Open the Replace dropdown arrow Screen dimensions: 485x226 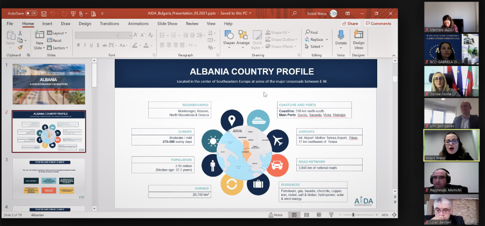[x=327, y=40]
